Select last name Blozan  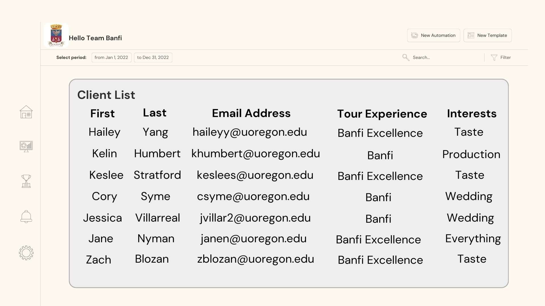tap(152, 259)
